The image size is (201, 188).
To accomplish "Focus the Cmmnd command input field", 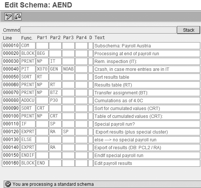I will 99,30.
